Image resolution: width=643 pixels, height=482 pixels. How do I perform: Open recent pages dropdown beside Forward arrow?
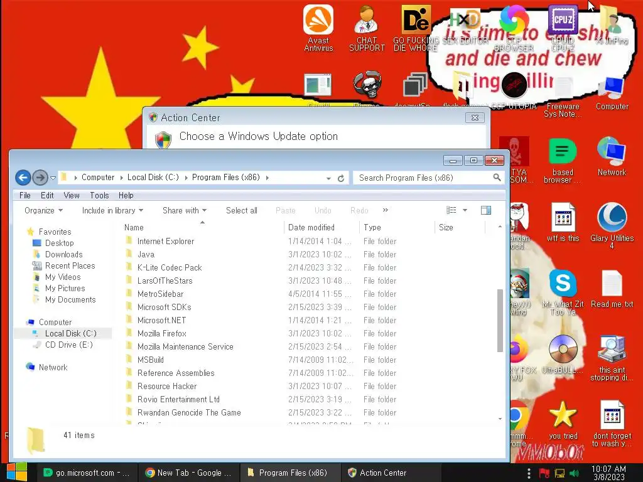[53, 178]
